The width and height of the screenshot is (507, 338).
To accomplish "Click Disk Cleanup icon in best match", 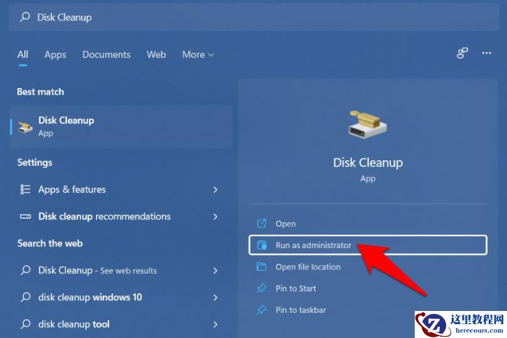I will pos(25,128).
